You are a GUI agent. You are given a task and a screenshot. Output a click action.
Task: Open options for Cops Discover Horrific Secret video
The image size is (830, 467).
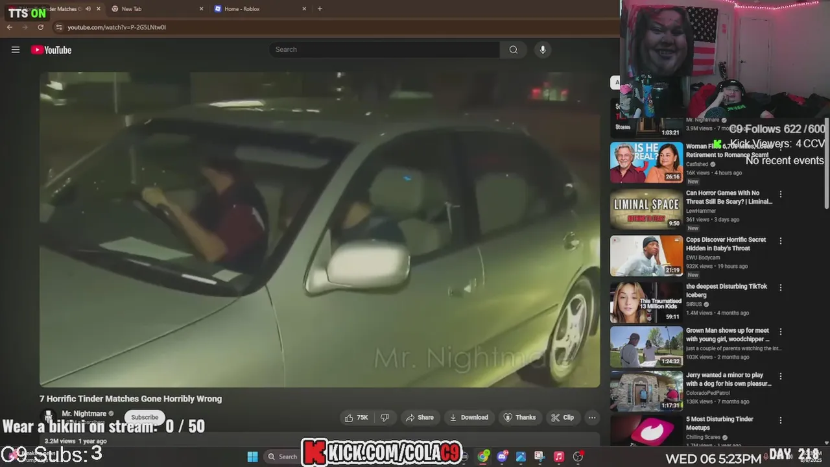[x=780, y=241]
